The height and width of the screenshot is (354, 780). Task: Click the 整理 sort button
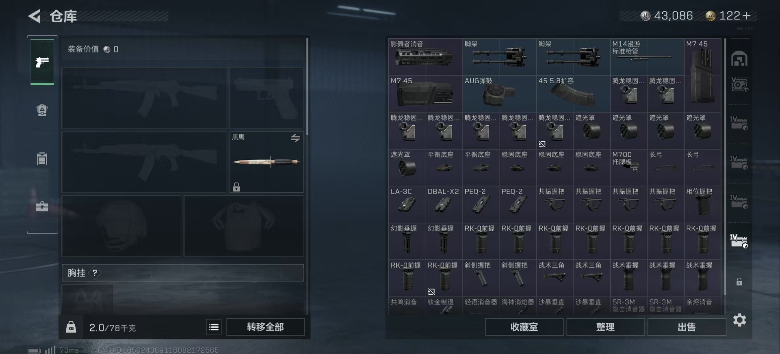pyautogui.click(x=605, y=327)
